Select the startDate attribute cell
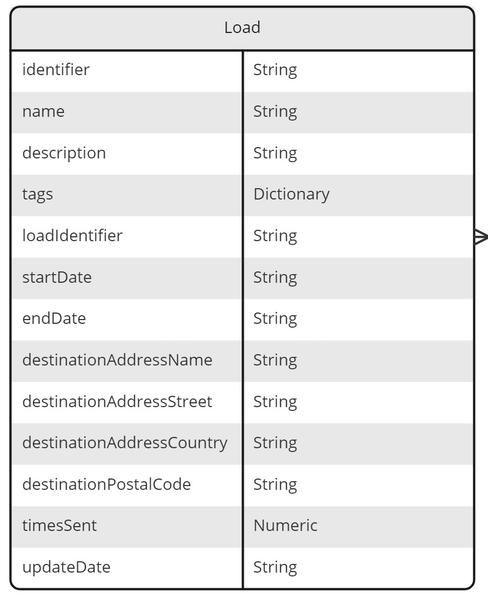Screen dimensions: 488x598 [x=126, y=278]
